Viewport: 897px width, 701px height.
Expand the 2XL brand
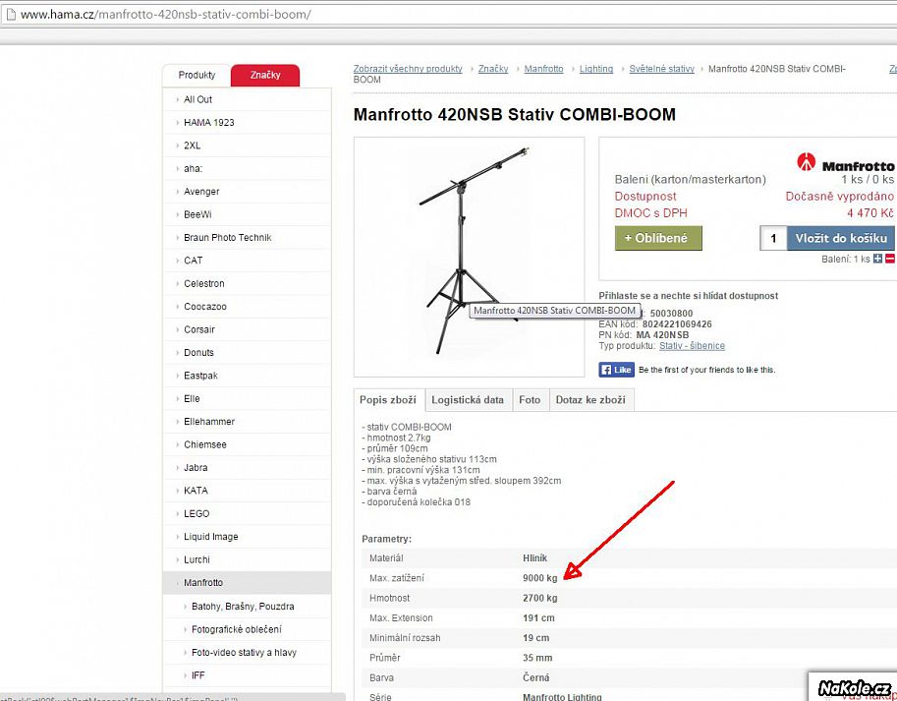click(x=193, y=146)
